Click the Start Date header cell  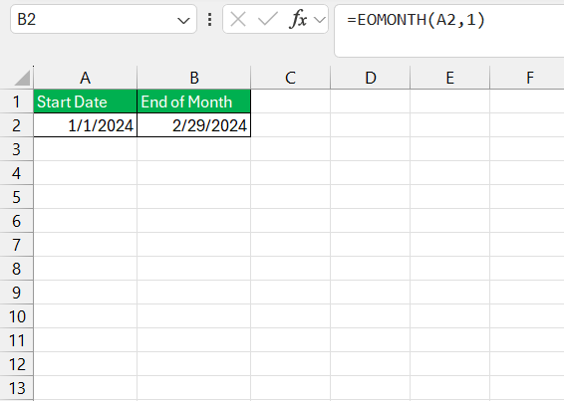point(86,101)
